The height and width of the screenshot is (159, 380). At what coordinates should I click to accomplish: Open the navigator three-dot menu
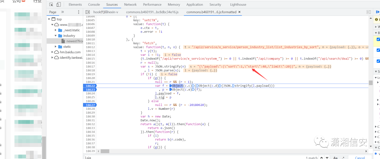[78, 12]
